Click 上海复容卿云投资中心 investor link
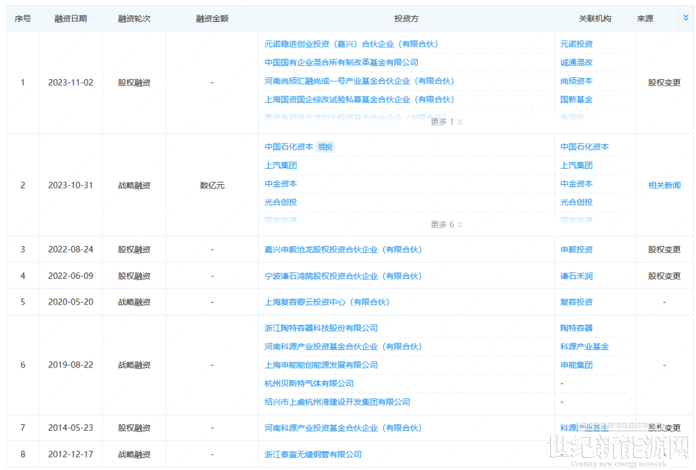696x470 pixels. (x=327, y=302)
